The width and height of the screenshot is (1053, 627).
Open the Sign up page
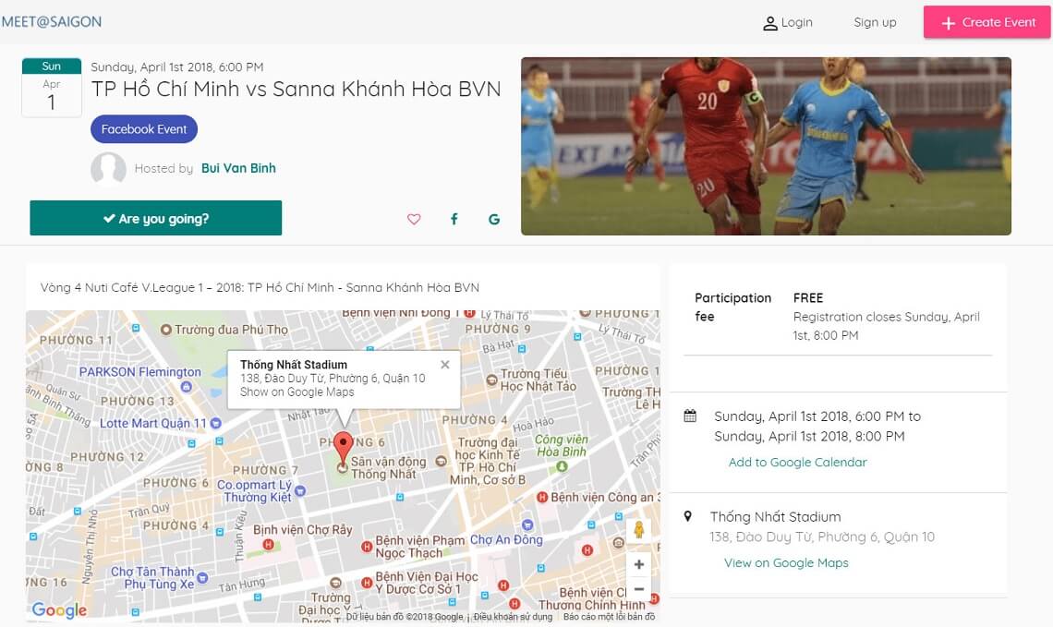click(875, 22)
